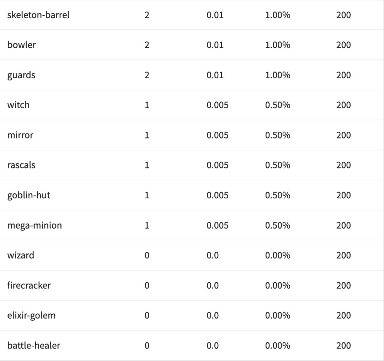Click the mirror card name

(20, 135)
